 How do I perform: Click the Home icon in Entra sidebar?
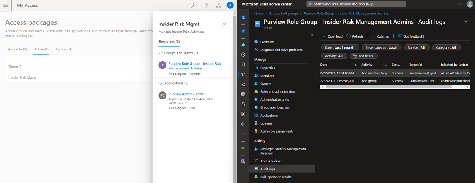[243, 17]
